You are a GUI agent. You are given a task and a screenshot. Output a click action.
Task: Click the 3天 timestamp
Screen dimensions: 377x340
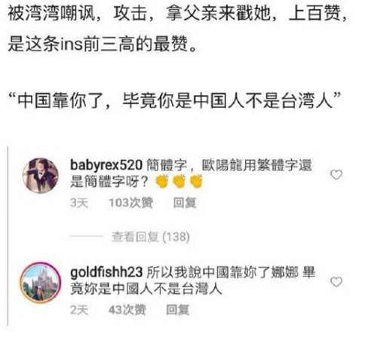coord(79,203)
